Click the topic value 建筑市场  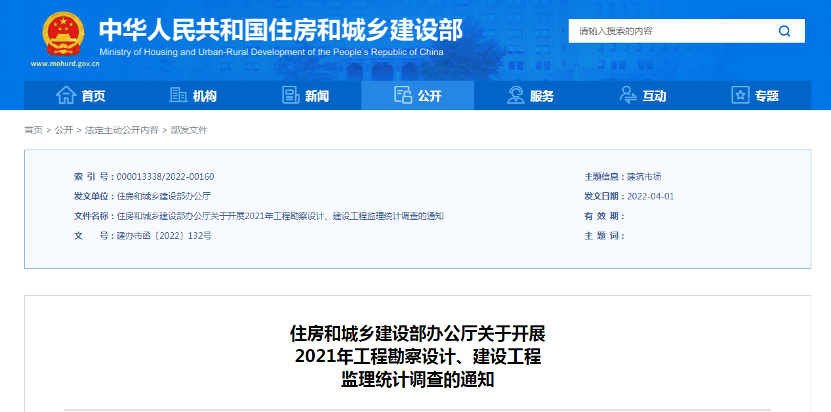[644, 176]
